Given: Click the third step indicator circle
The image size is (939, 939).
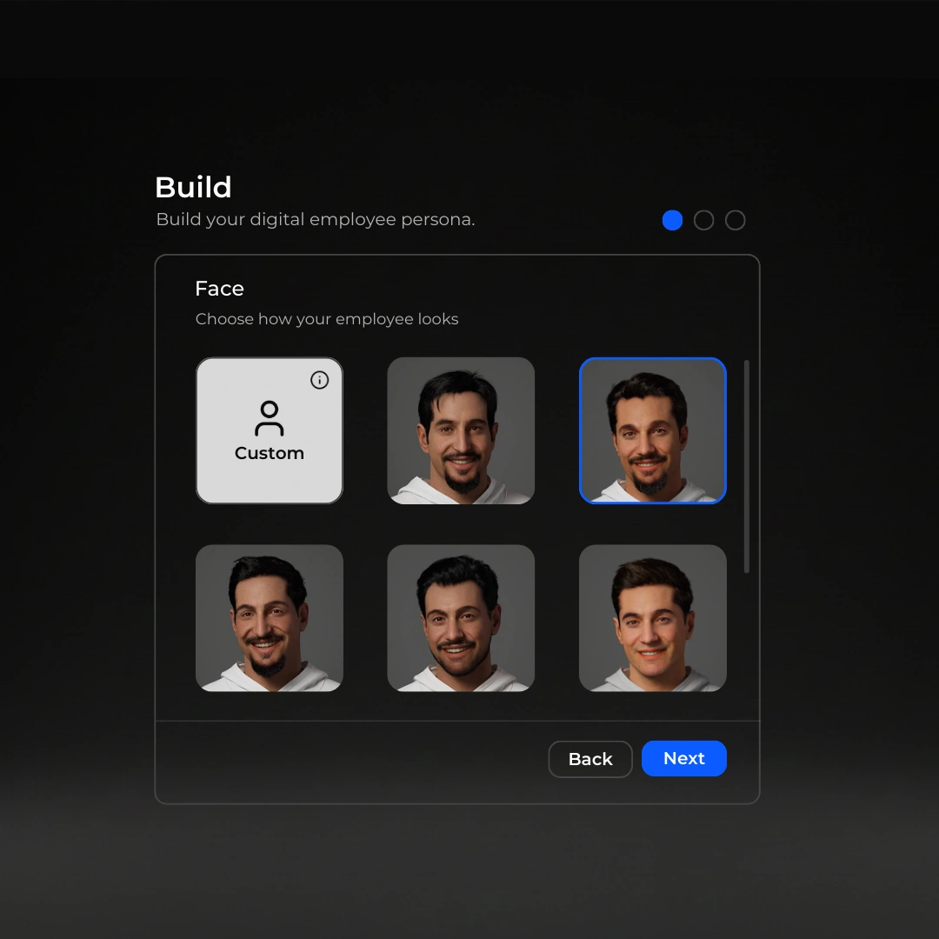Looking at the screenshot, I should (735, 220).
